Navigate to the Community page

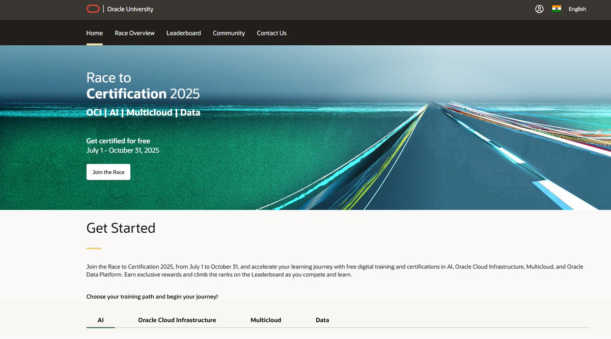pos(229,33)
